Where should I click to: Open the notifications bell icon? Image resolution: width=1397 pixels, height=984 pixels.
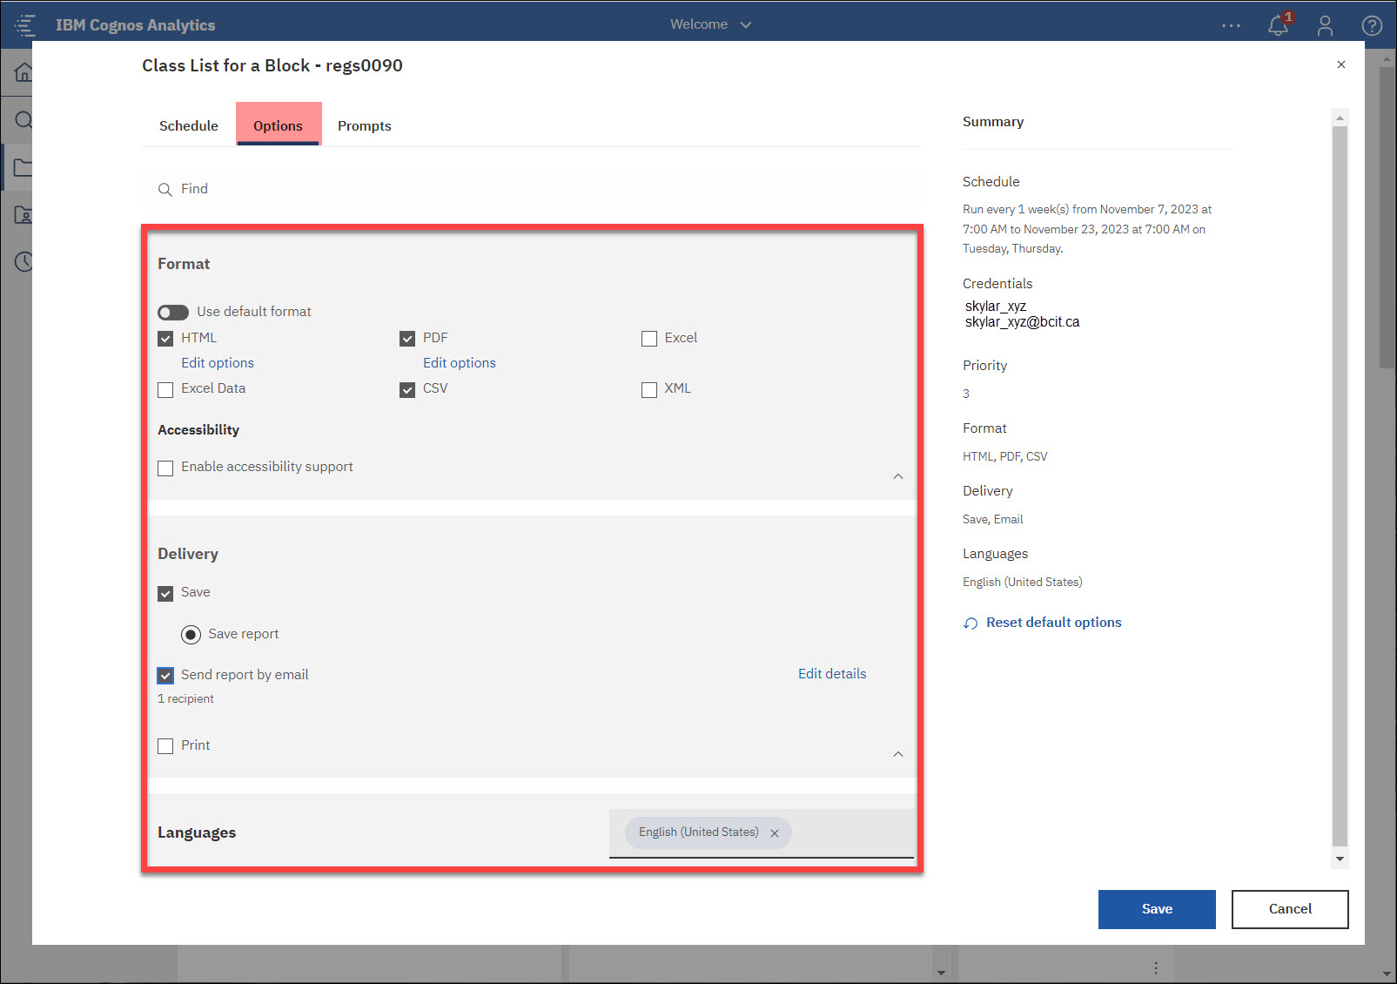point(1278,25)
